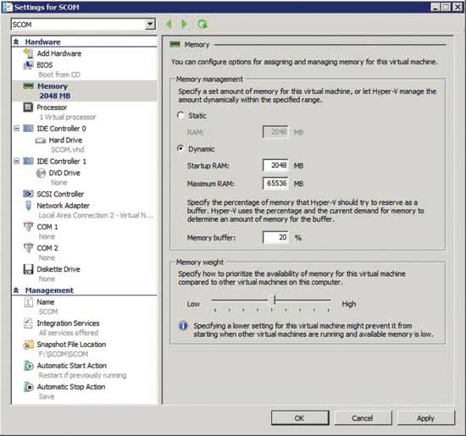The image size is (466, 436).
Task: Select the Processor hardware icon
Action: pyautogui.click(x=28, y=108)
